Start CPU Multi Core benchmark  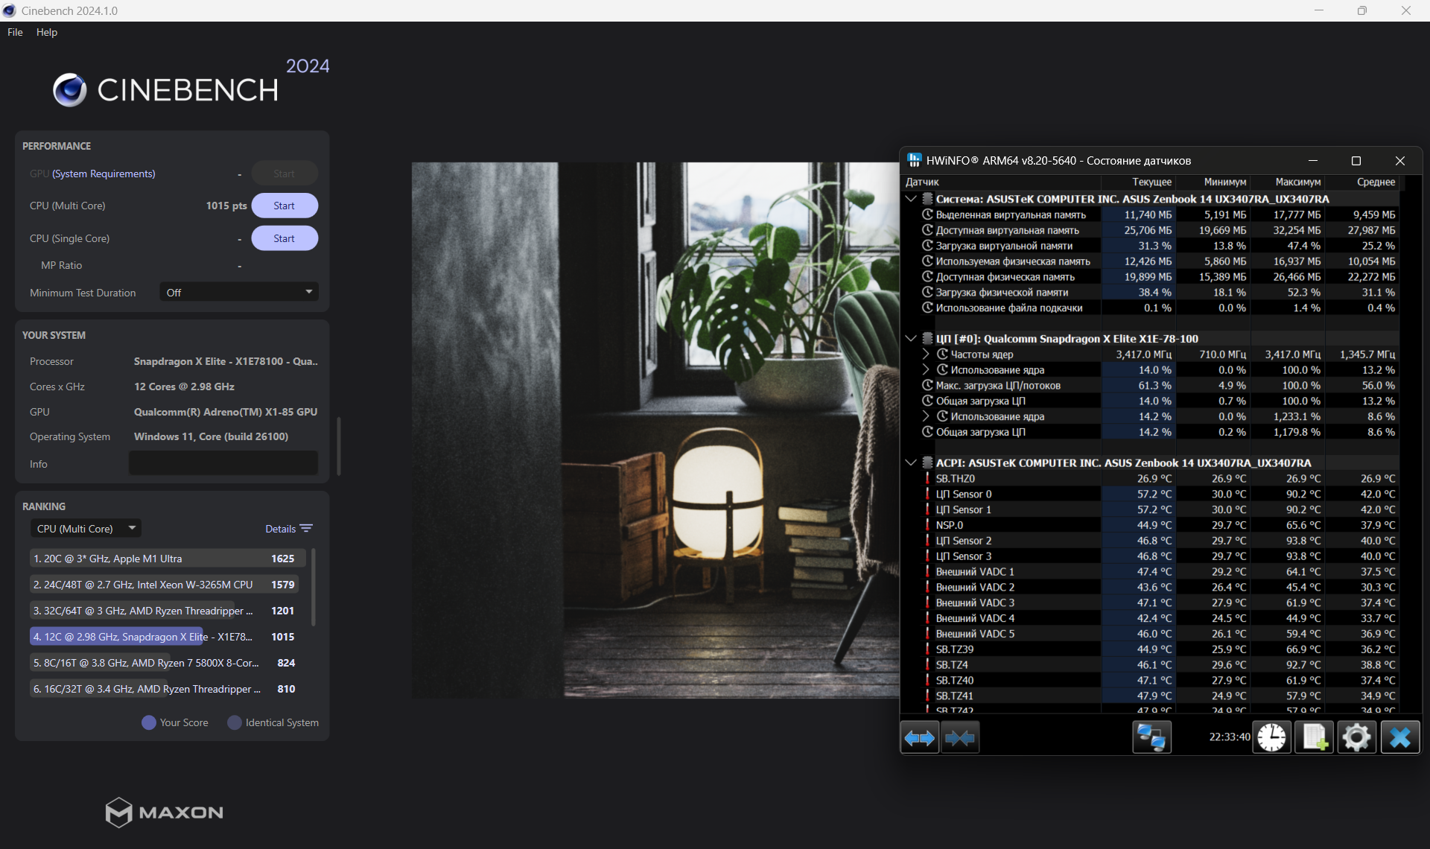click(x=285, y=206)
